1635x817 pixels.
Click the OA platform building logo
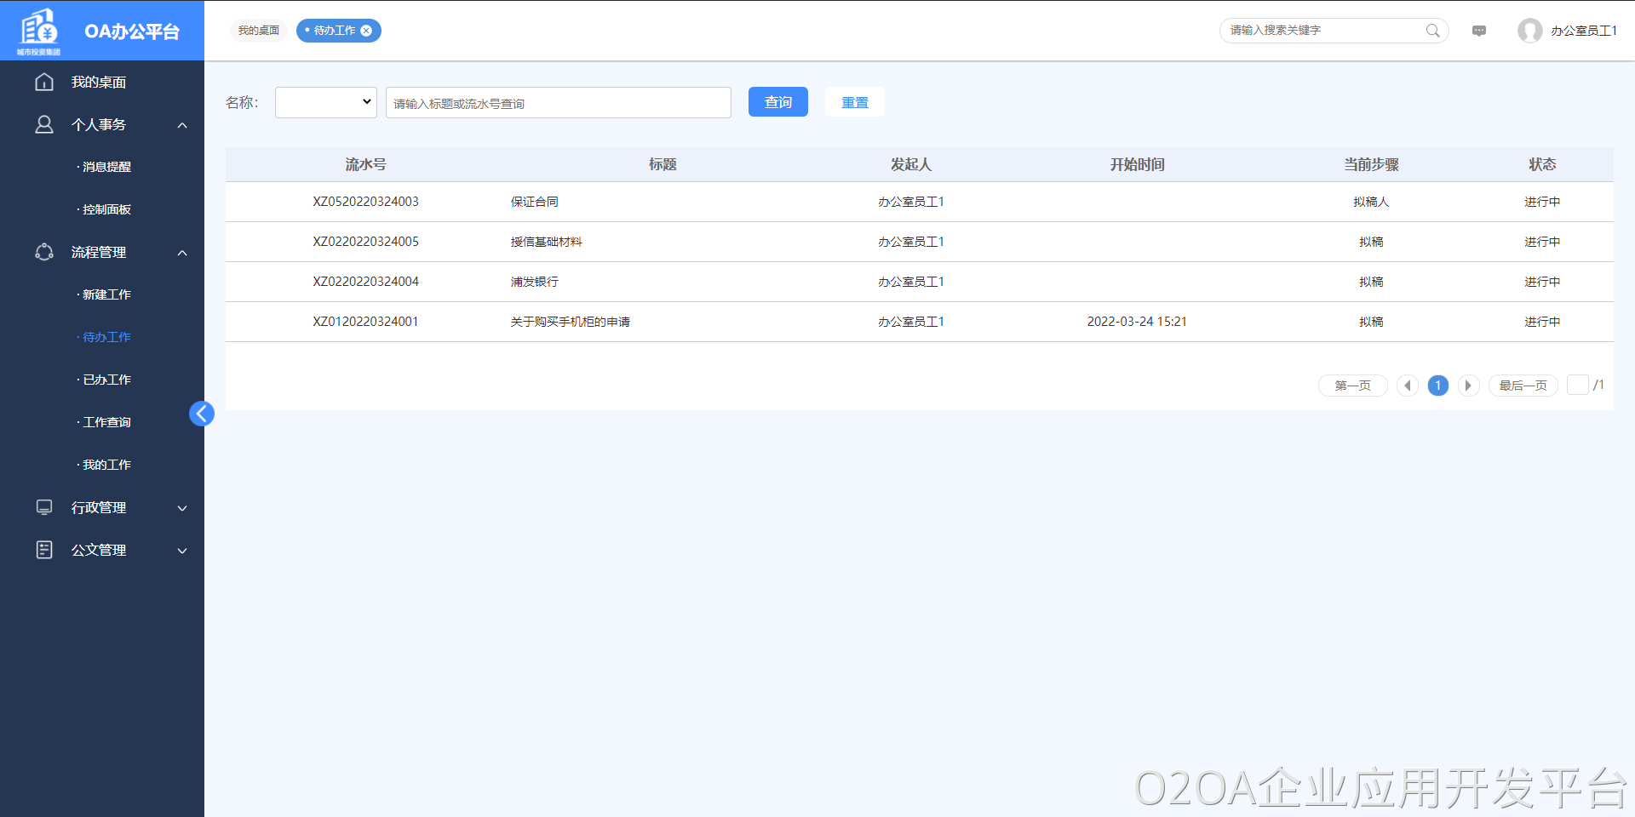39,29
